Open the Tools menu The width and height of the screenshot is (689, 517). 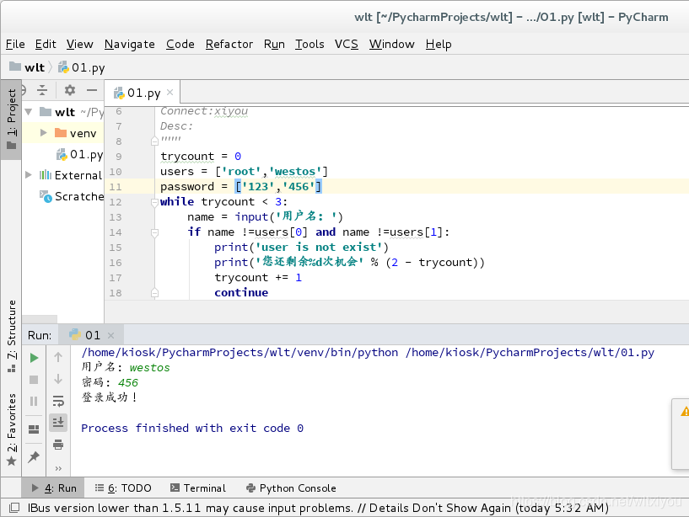[310, 44]
